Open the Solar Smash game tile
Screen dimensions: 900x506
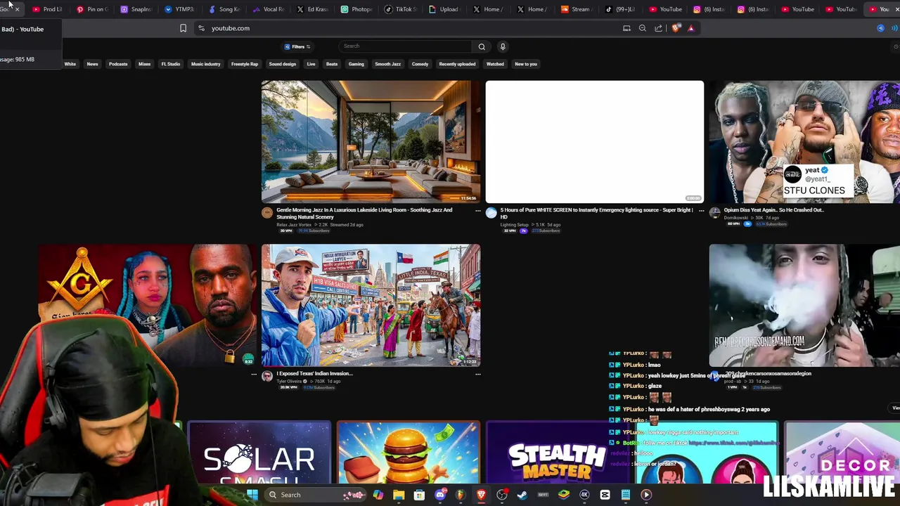point(259,453)
